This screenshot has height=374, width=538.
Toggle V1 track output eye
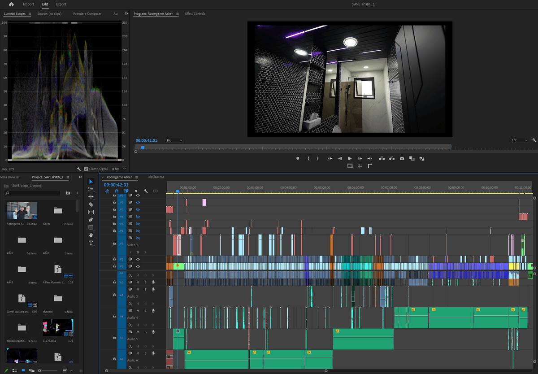(138, 266)
